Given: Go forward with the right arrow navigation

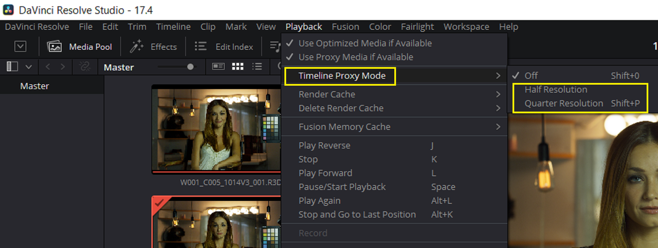Looking at the screenshot, I should tap(63, 67).
